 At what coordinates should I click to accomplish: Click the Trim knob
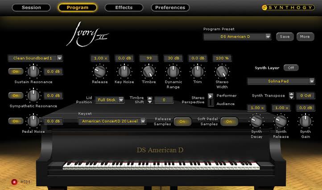[198, 72]
